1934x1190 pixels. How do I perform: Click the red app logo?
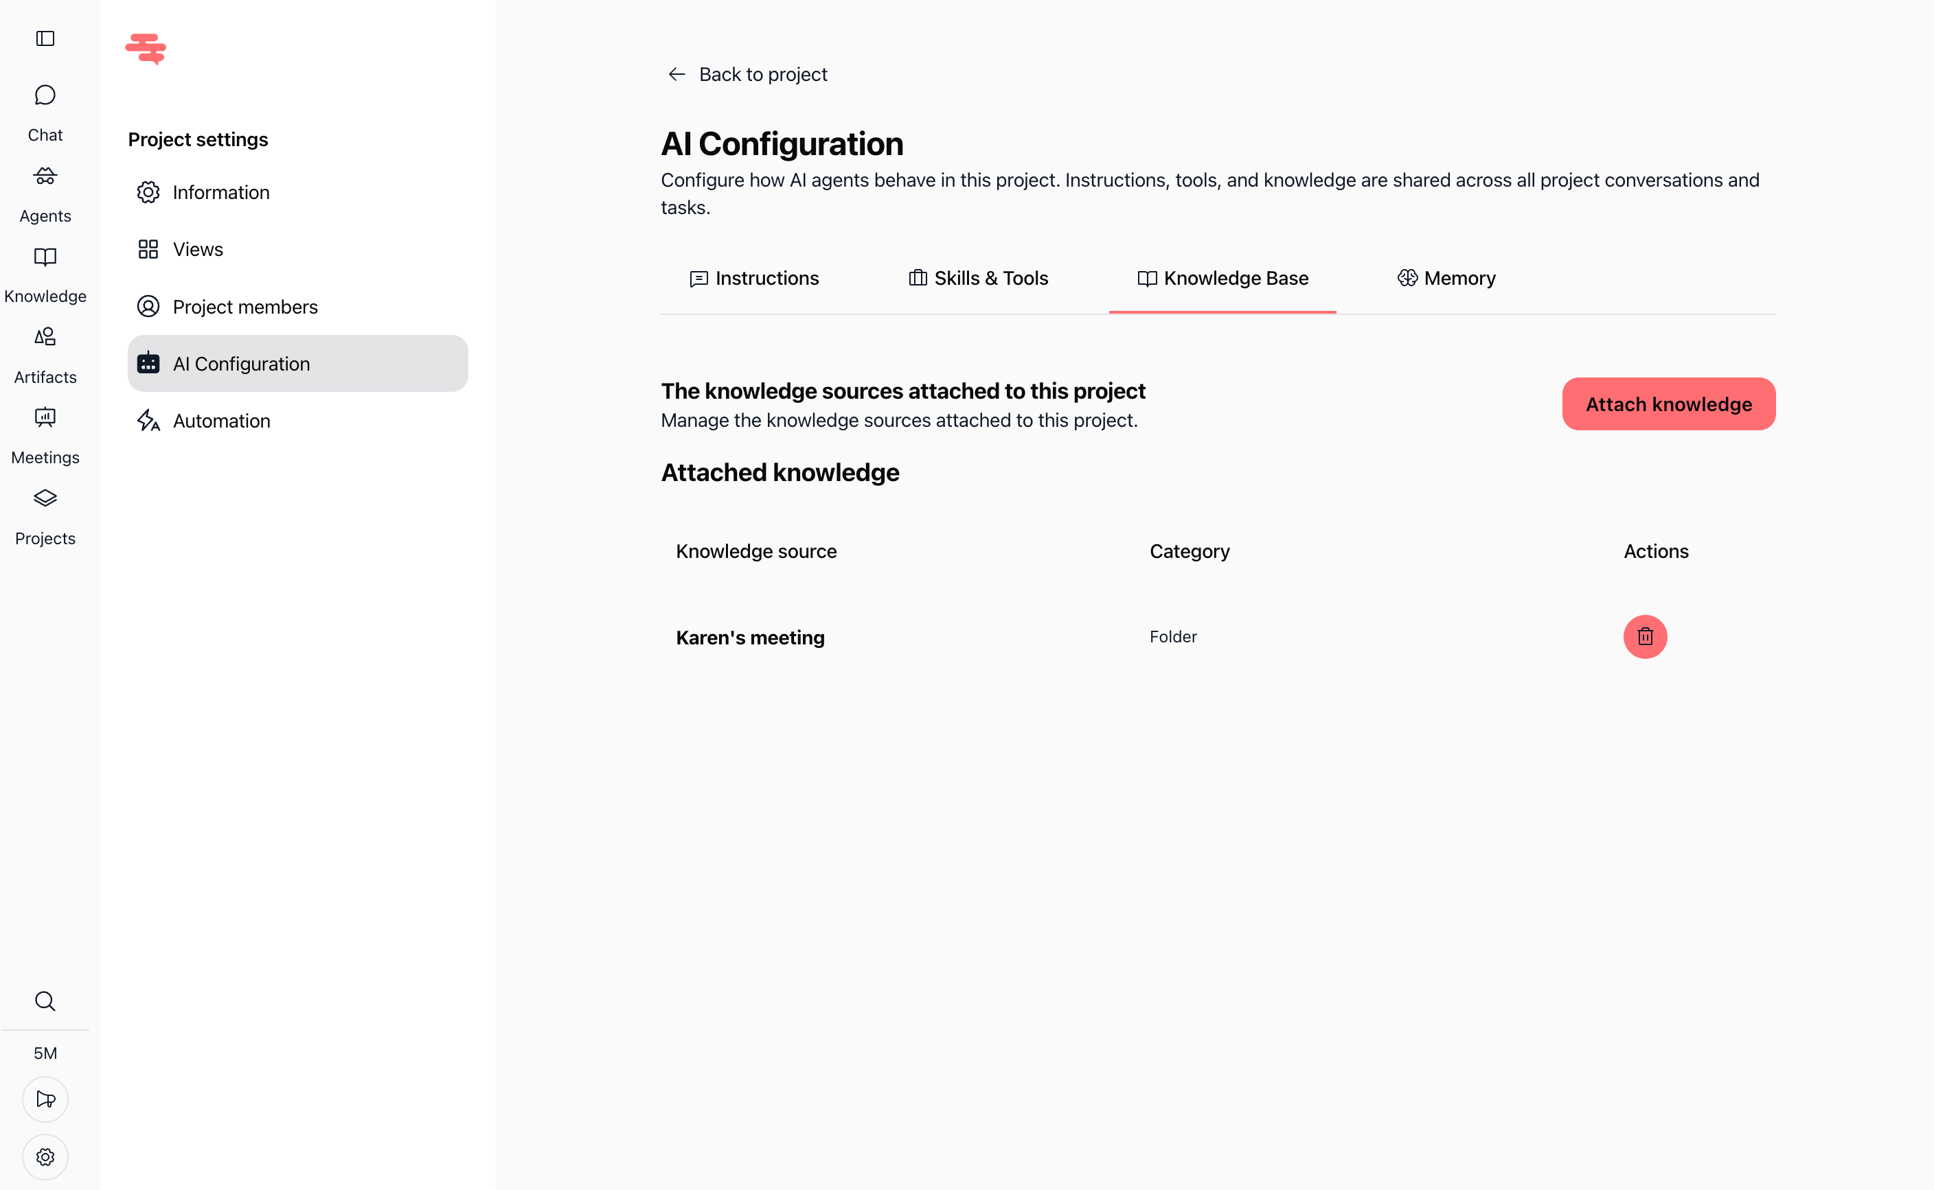point(146,48)
